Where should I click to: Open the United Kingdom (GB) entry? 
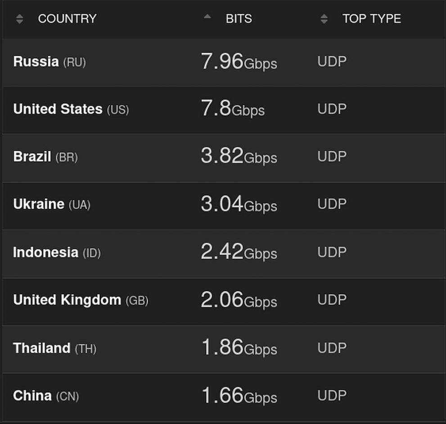pos(81,300)
